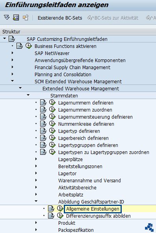Expand the Lagerplätze node
The width and height of the screenshot is (156, 233).
[36, 159]
